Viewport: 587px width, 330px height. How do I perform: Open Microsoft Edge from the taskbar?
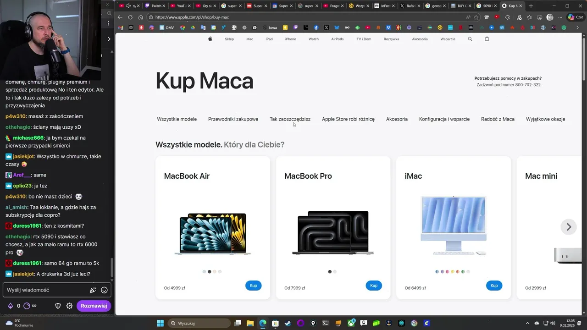(263, 323)
